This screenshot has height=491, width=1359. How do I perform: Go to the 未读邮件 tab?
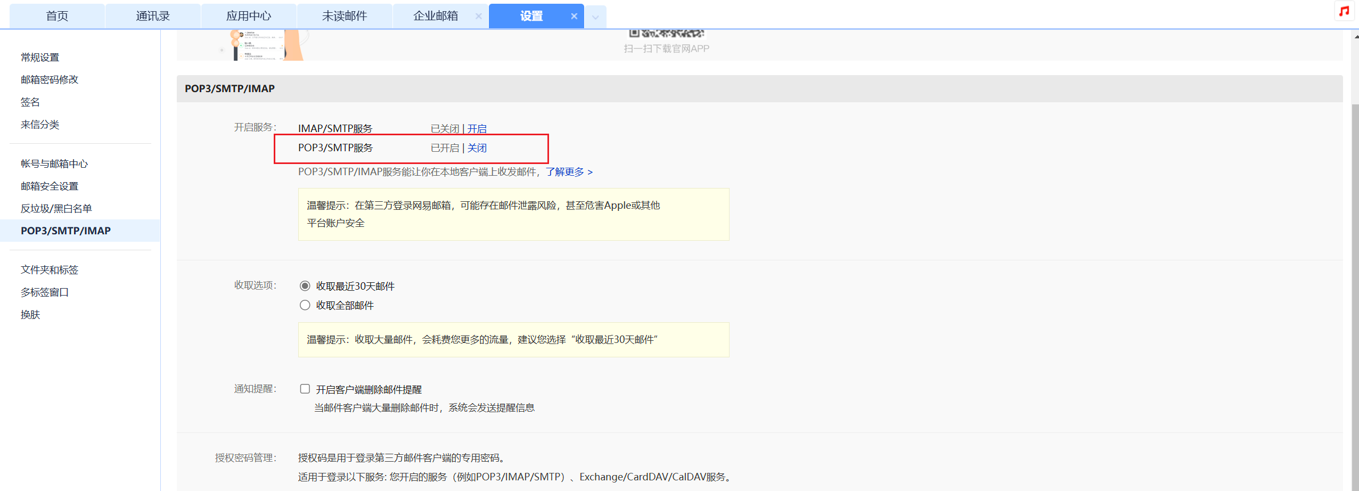(x=345, y=16)
